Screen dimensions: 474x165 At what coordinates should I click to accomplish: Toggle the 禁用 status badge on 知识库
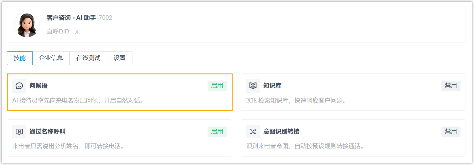pyautogui.click(x=451, y=86)
